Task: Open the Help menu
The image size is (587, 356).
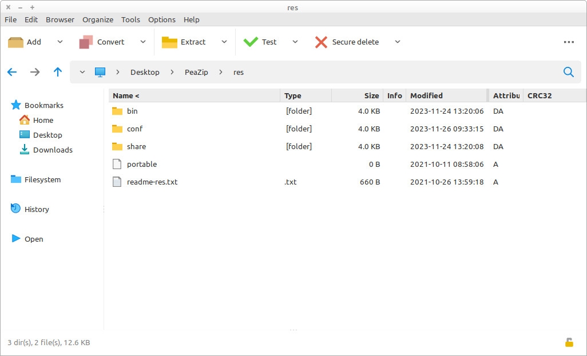Action: [x=191, y=19]
